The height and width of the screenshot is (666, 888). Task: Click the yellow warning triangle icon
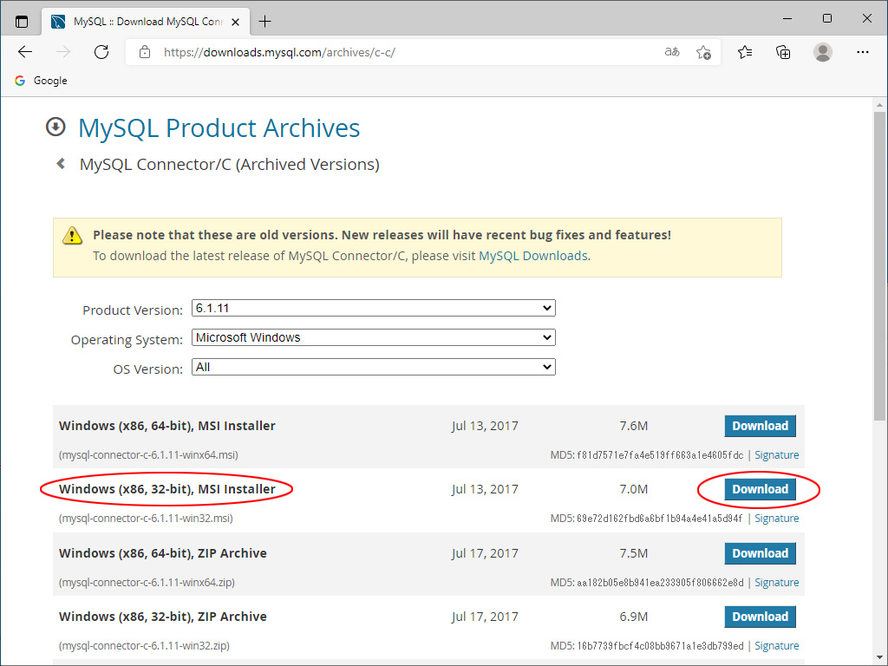point(72,235)
